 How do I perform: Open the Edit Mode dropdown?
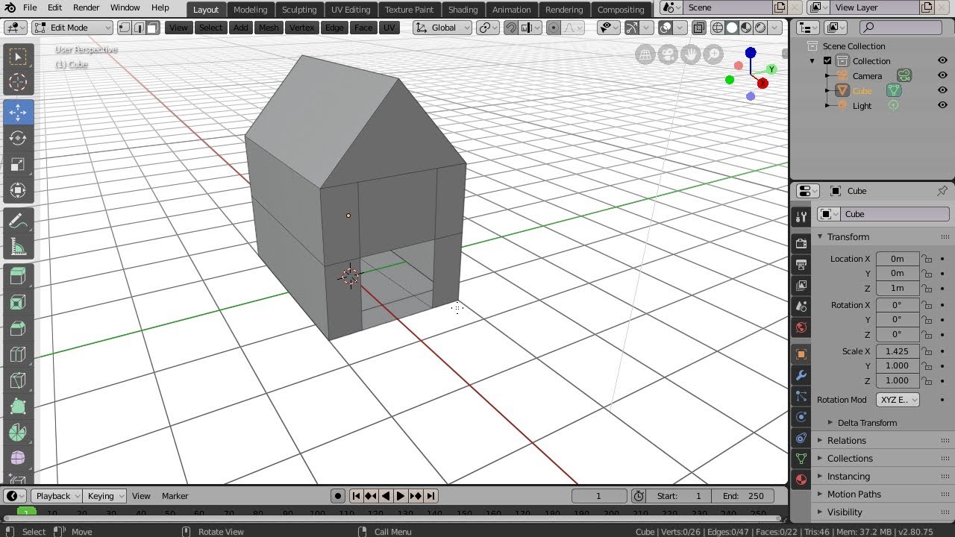[72, 28]
